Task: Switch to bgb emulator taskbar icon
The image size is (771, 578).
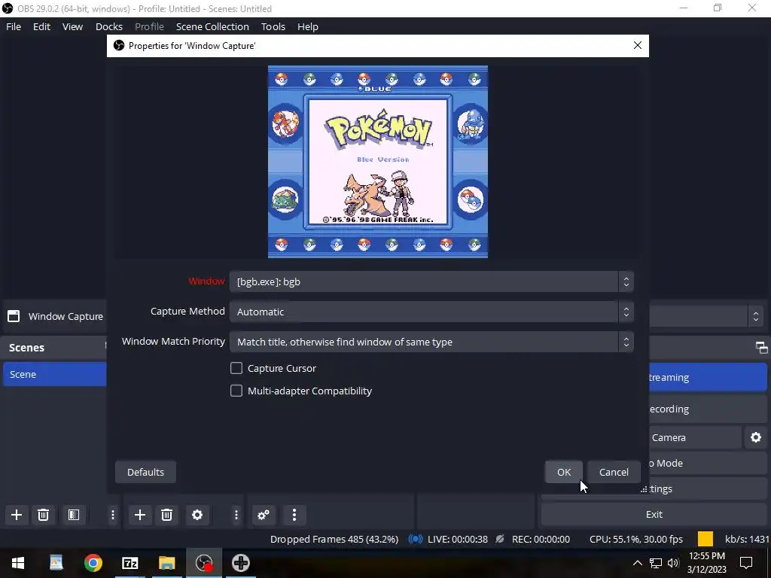Action: click(x=241, y=563)
